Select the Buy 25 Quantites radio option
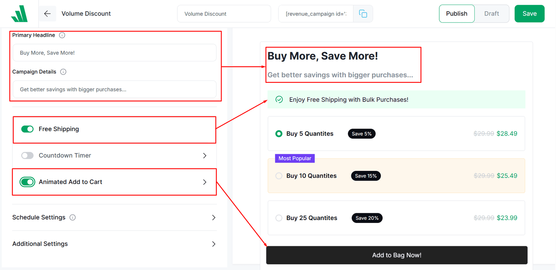 279,218
